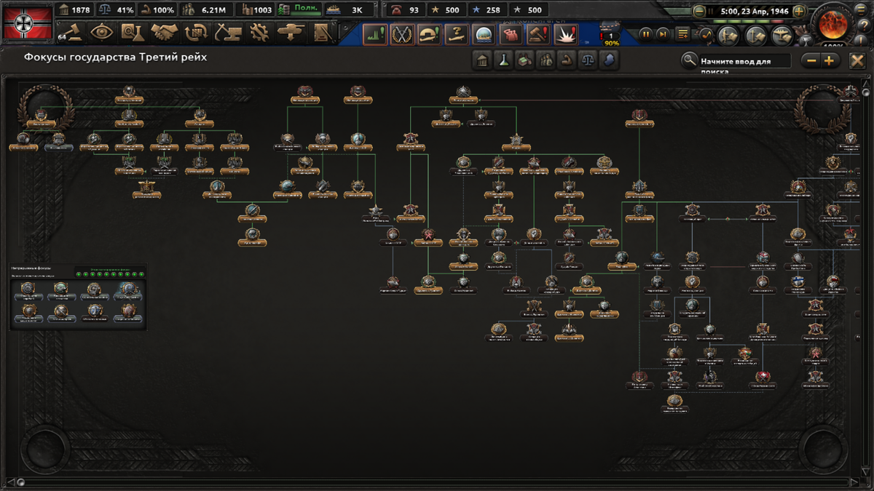Toggle the stability scales focus filter
This screenshot has height=491, width=874.
click(x=588, y=60)
